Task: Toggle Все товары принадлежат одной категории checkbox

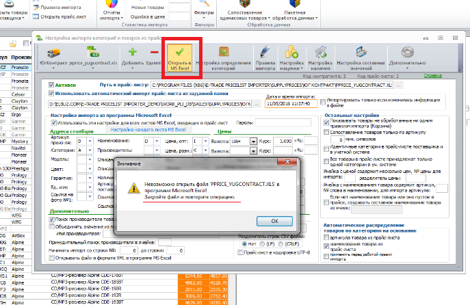Action: click(x=326, y=161)
